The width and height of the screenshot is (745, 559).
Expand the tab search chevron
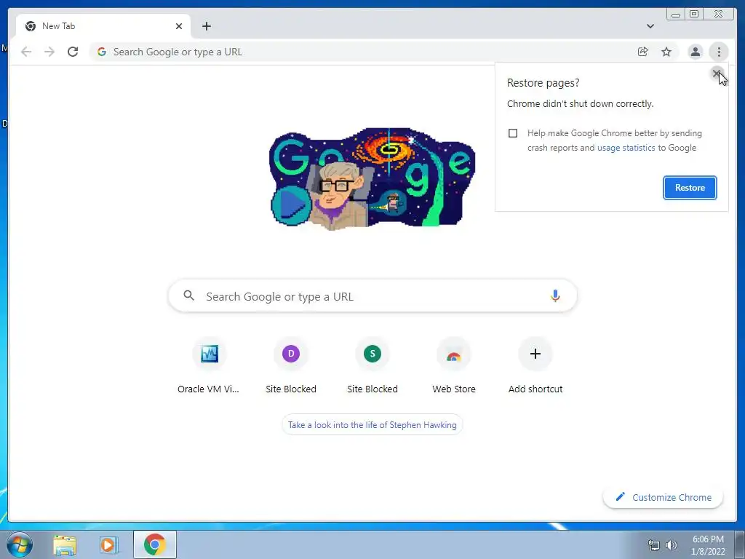tap(650, 26)
